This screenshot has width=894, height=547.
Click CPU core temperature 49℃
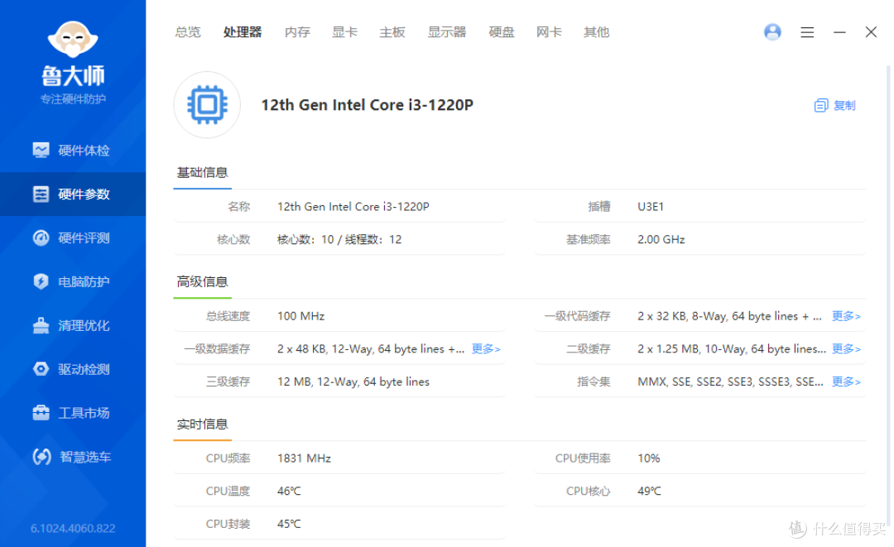click(x=650, y=492)
